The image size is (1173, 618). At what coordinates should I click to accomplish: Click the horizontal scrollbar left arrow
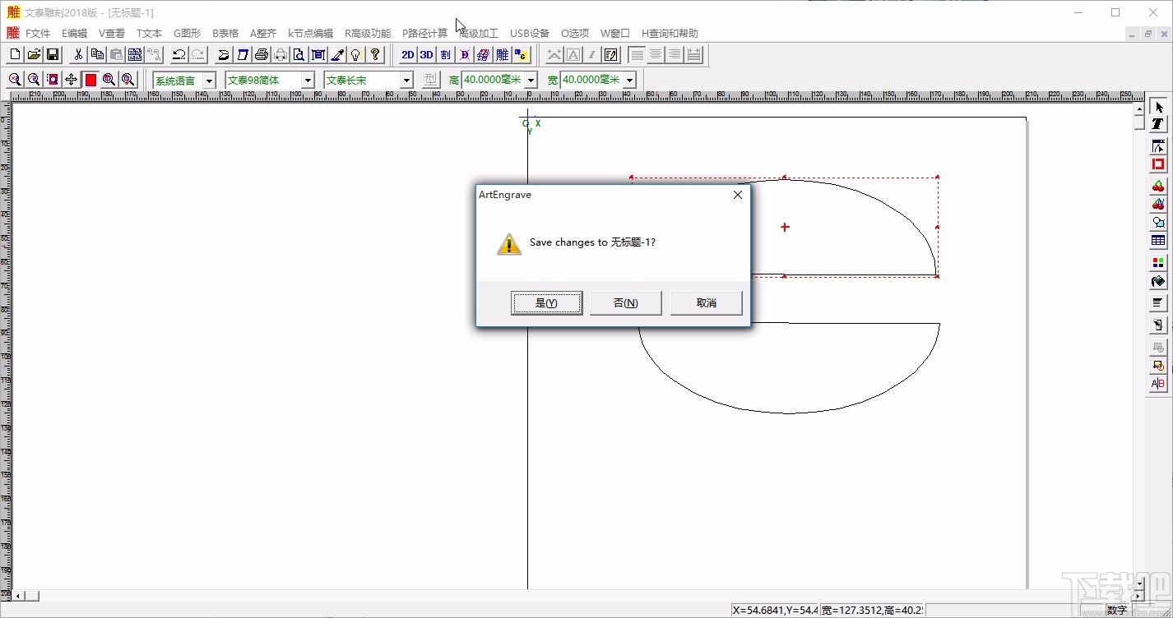point(17,596)
